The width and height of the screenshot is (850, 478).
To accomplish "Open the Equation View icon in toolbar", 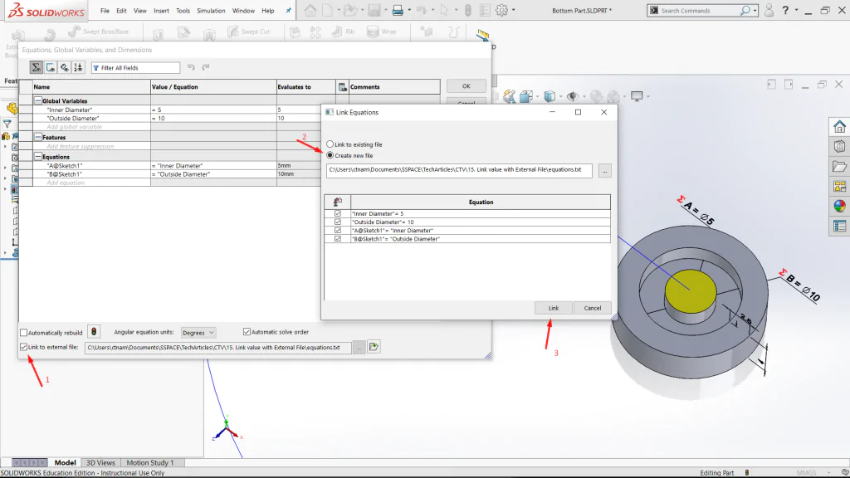I will click(x=36, y=68).
